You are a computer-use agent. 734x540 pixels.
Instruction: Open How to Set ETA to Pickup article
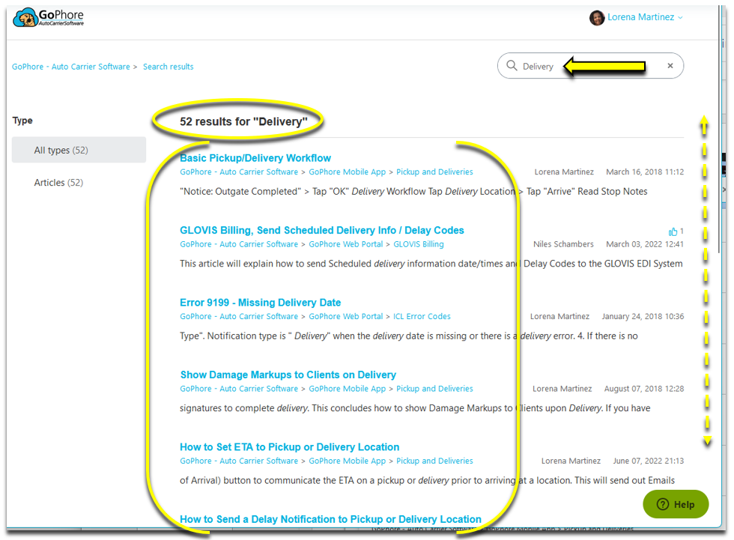pyautogui.click(x=289, y=447)
